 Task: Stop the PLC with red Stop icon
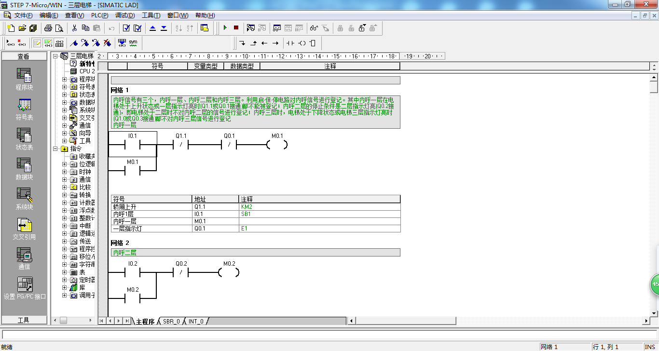tap(236, 28)
